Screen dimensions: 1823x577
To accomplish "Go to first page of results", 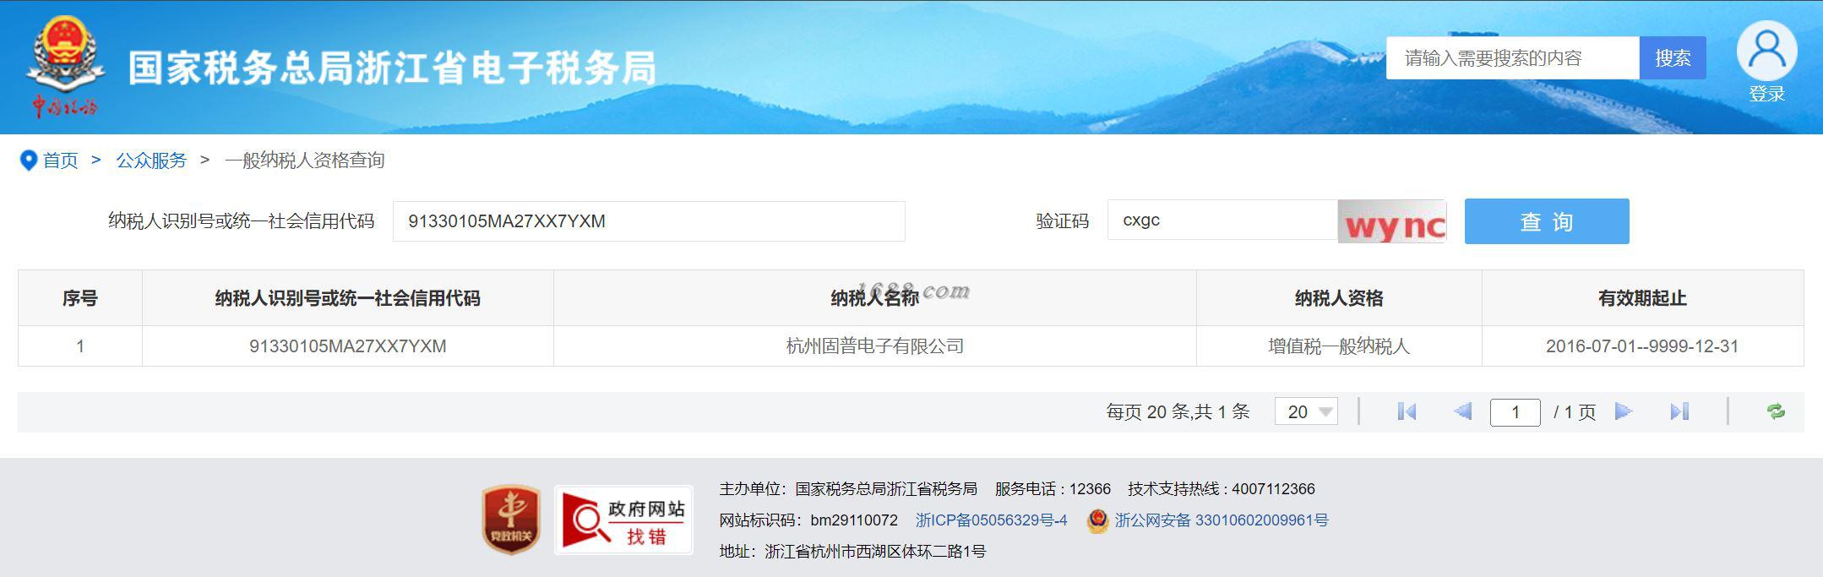I will coord(1407,411).
